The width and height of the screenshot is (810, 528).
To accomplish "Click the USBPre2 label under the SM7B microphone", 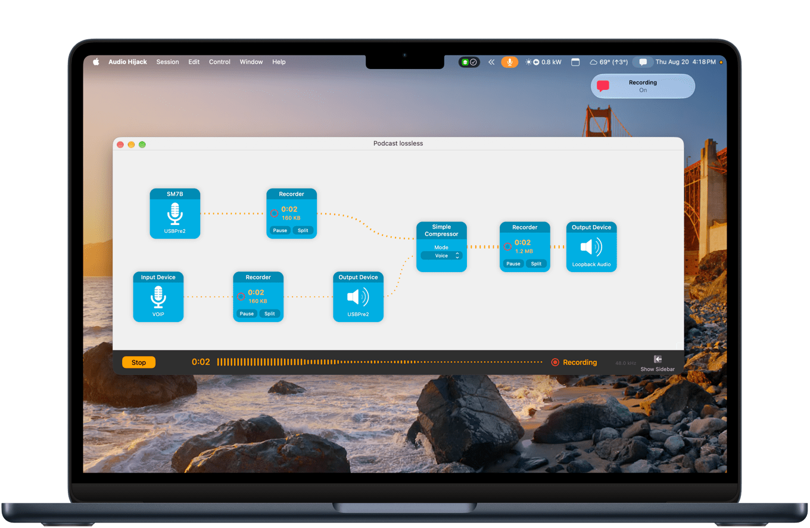I will tap(175, 230).
